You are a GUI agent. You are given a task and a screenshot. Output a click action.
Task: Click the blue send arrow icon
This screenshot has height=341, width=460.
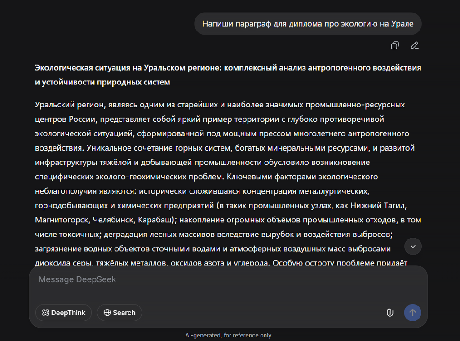(412, 313)
